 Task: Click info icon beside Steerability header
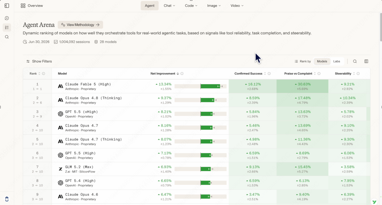point(358,74)
